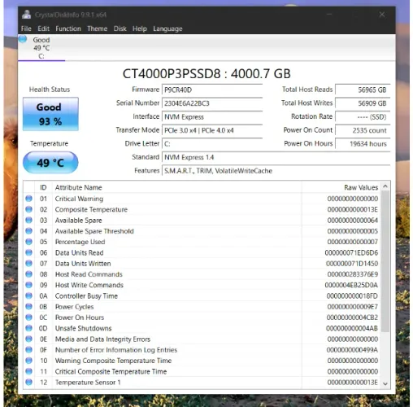Open the Disk menu
Image resolution: width=413 pixels, height=407 pixels.
(x=120, y=28)
